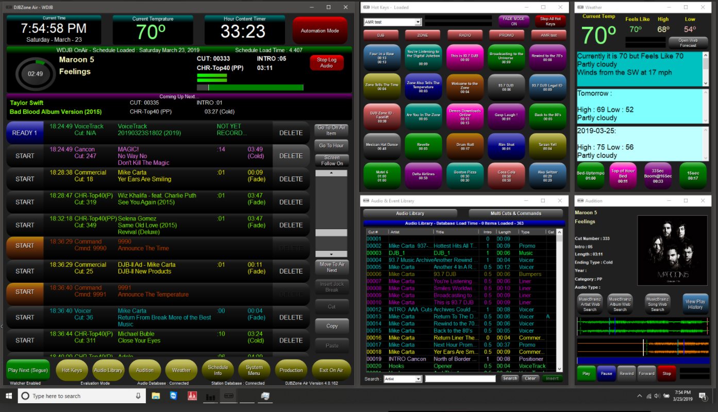Click the audio library search text field
Viewport: 718px width, 412px height.
point(460,379)
